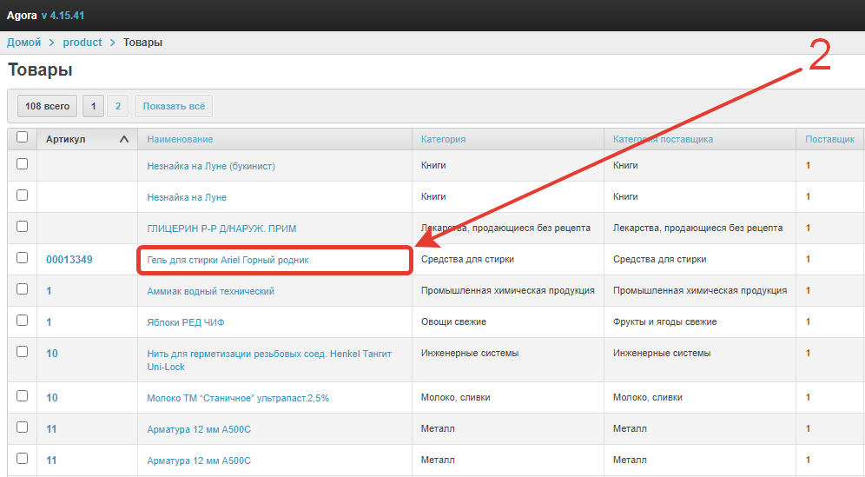Select checkbox for Аммиак водный технический row
865x477 pixels.
[23, 289]
